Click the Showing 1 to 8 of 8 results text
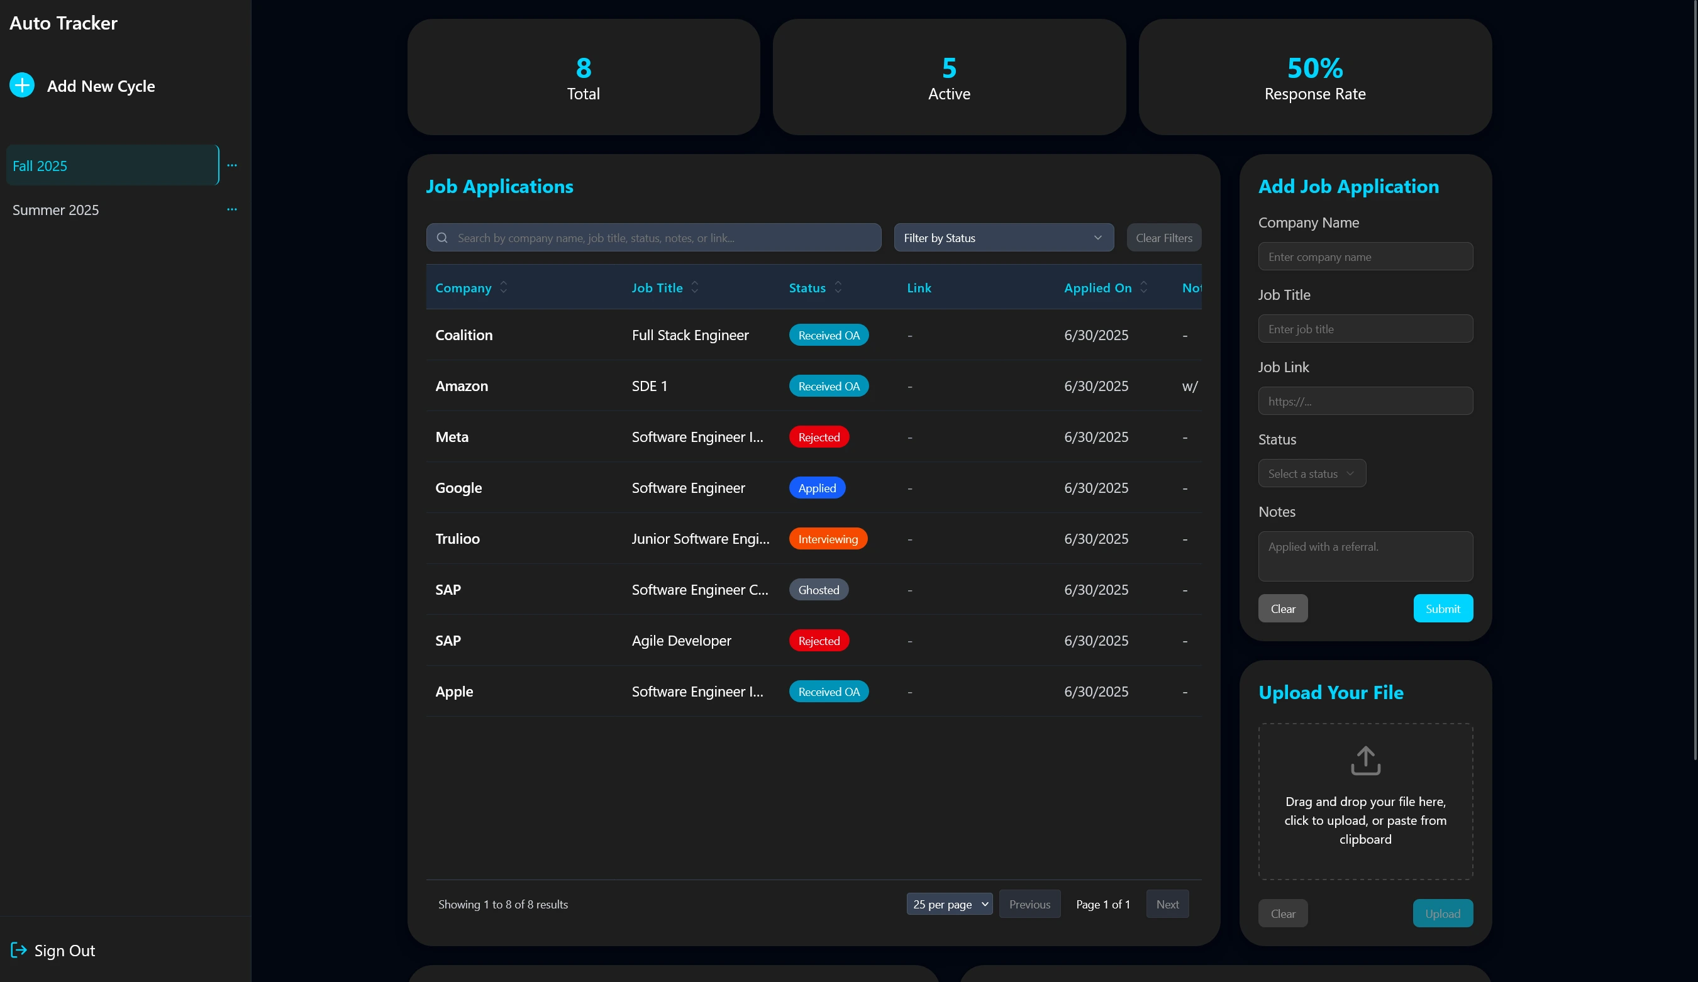 [x=502, y=904]
